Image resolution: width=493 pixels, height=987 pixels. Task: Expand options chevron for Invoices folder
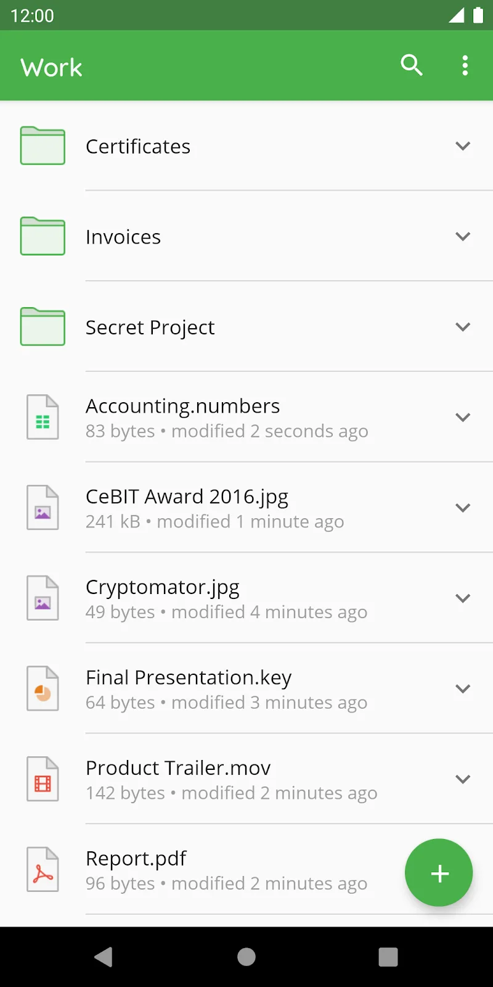click(463, 237)
